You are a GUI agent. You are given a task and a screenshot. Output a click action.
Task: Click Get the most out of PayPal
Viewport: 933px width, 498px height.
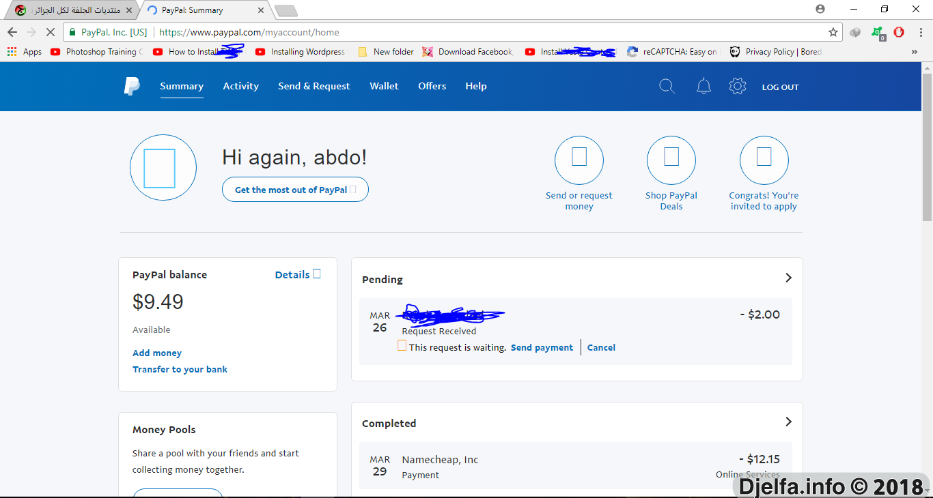pos(295,190)
